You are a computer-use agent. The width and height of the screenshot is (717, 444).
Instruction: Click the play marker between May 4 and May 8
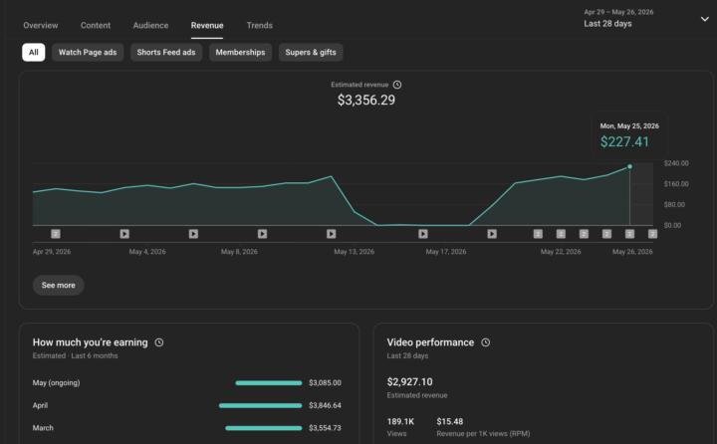[x=193, y=234]
